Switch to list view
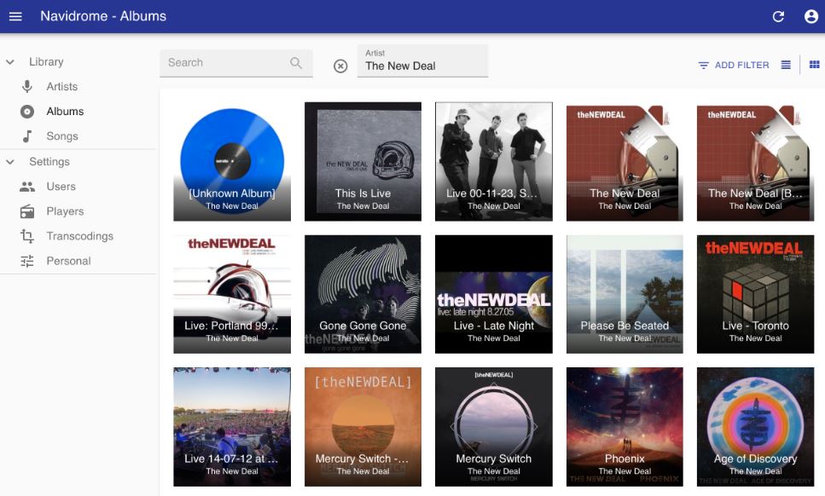This screenshot has height=496, width=825. pos(786,65)
